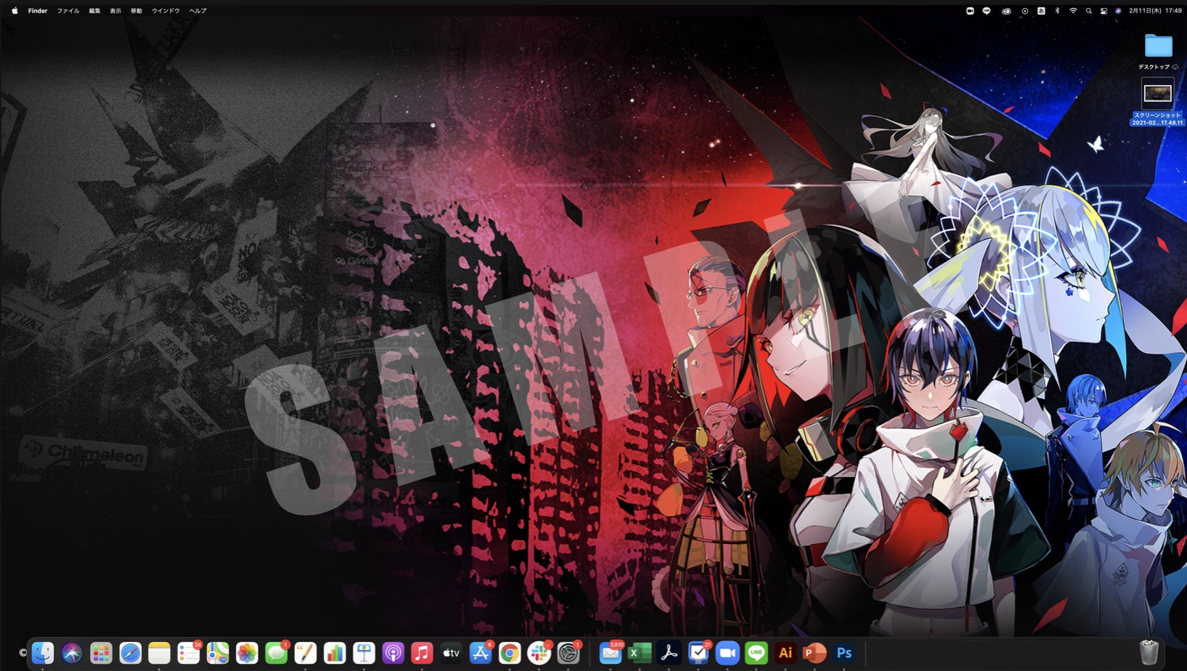Open Slack from the Dock
The width and height of the screenshot is (1187, 671).
pyautogui.click(x=538, y=653)
